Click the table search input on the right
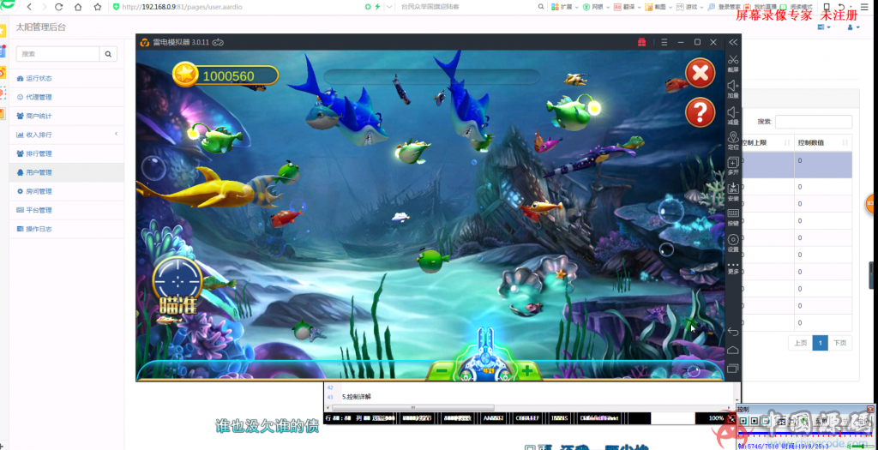Image resolution: width=878 pixels, height=450 pixels. coord(814,122)
